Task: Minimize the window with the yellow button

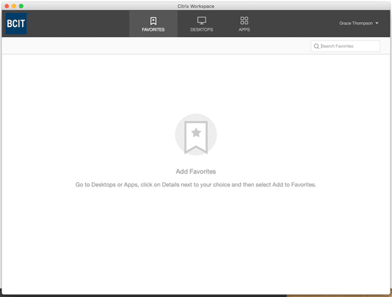Action: click(x=14, y=6)
